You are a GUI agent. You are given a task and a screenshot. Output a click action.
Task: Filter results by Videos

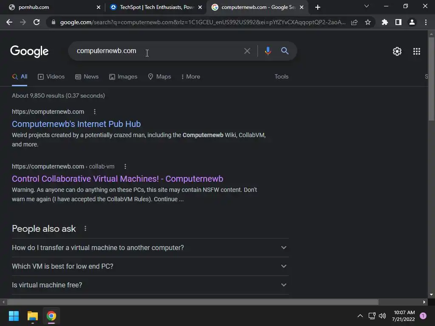point(51,77)
